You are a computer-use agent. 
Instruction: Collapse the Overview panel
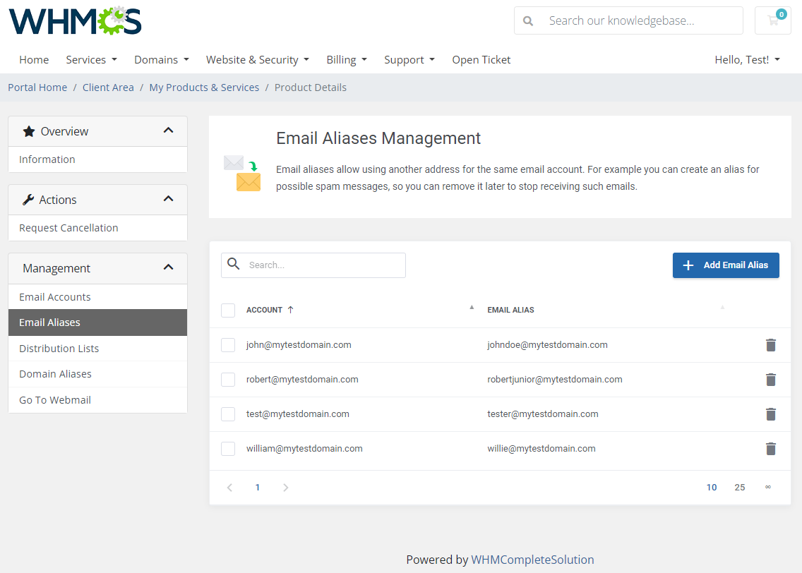168,130
